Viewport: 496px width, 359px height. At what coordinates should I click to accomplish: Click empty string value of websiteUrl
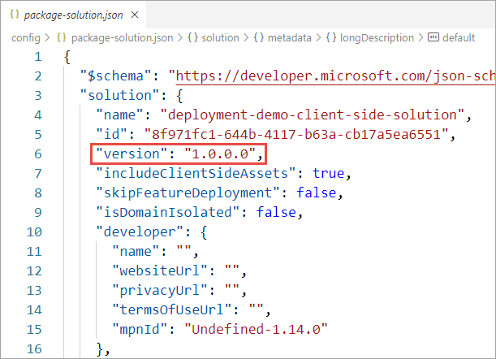tap(232, 270)
